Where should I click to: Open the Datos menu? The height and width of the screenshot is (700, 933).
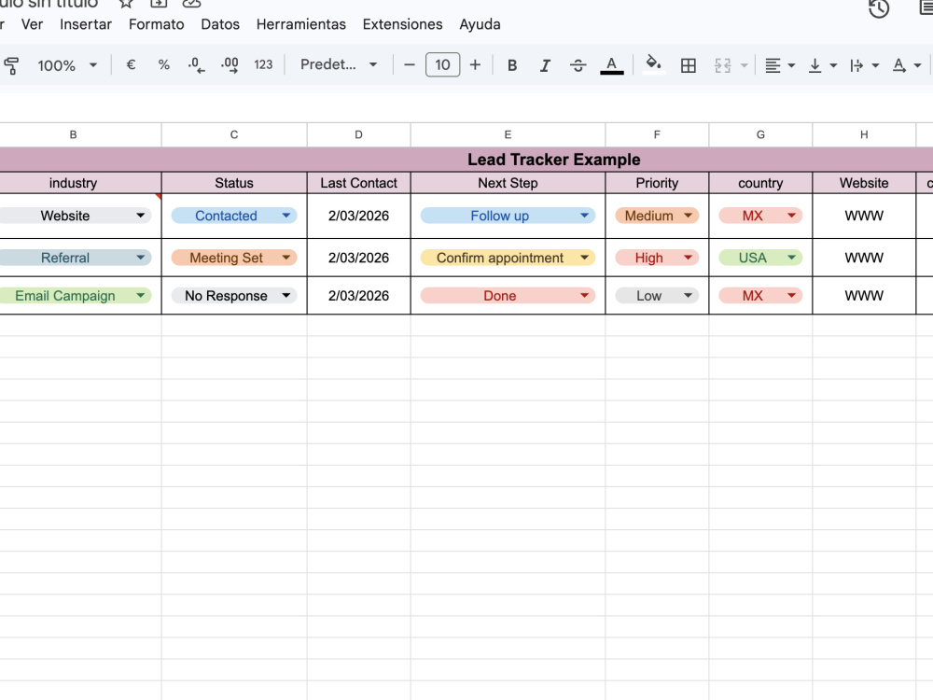pyautogui.click(x=220, y=24)
